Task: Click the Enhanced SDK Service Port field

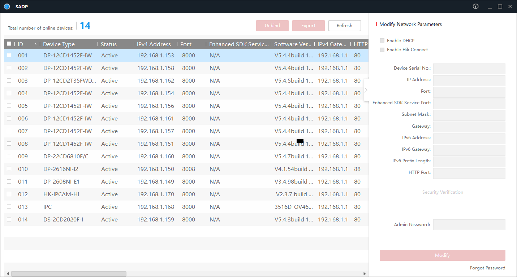Action: click(x=469, y=104)
